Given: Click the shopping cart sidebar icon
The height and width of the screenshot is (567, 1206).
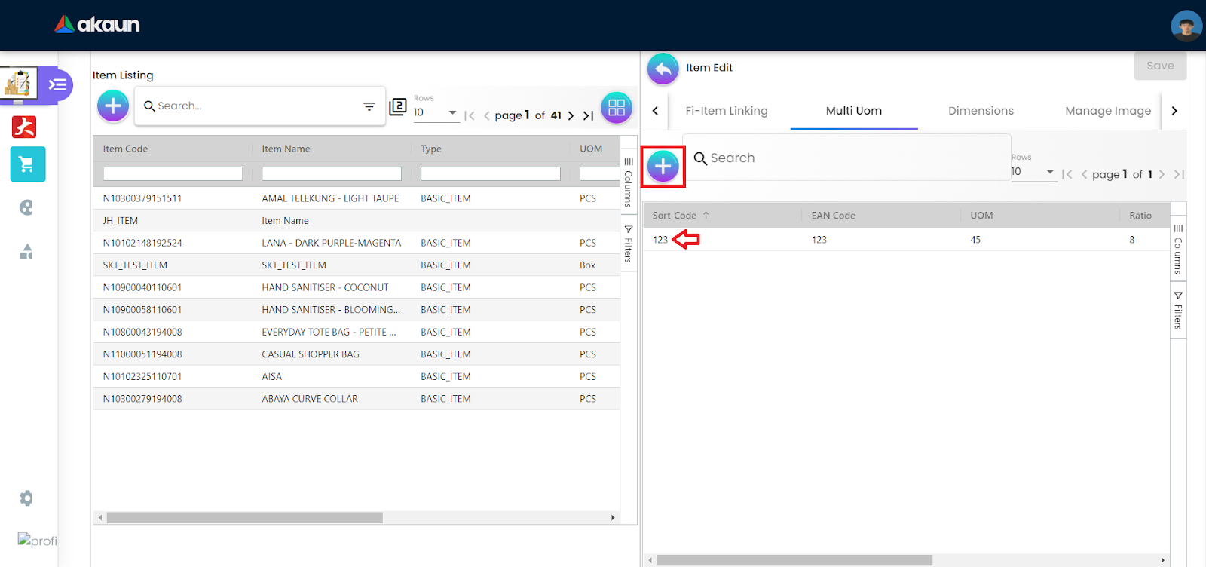Looking at the screenshot, I should click(27, 164).
